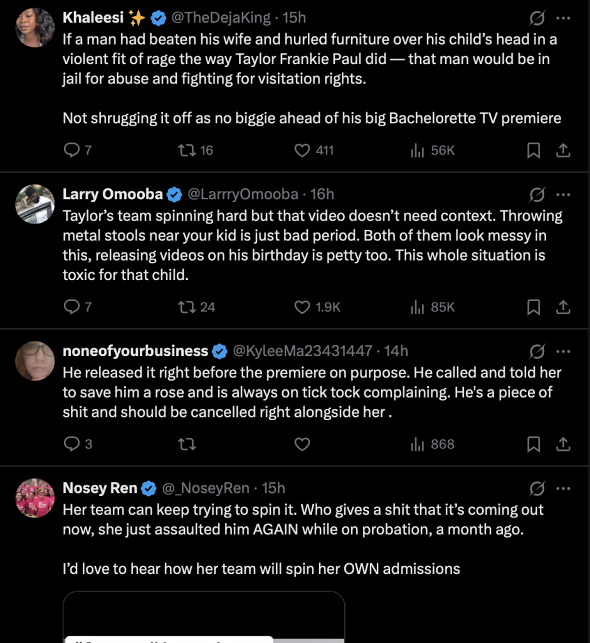Open more options on Khaleesi's tweet
590x643 pixels.
564,18
